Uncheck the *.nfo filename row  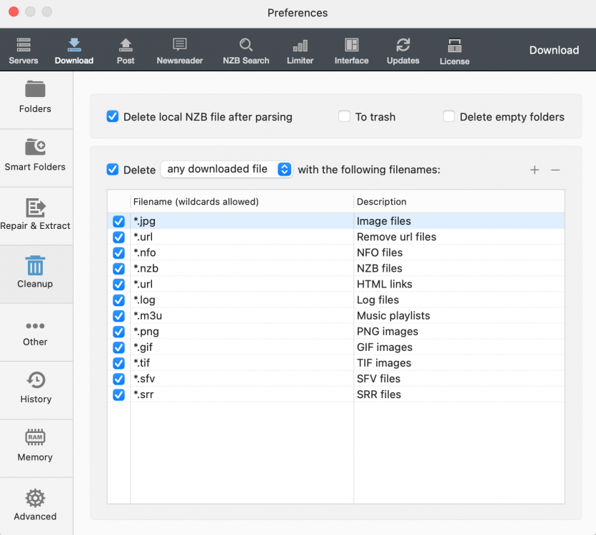(x=119, y=253)
